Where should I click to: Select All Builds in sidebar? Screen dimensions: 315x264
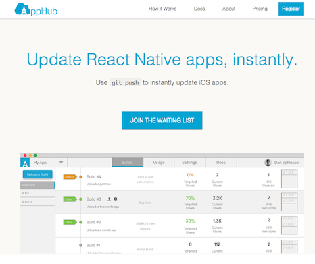tap(37, 185)
